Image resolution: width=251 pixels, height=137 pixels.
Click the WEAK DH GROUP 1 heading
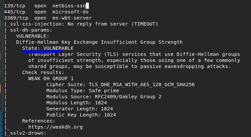[x=51, y=78]
